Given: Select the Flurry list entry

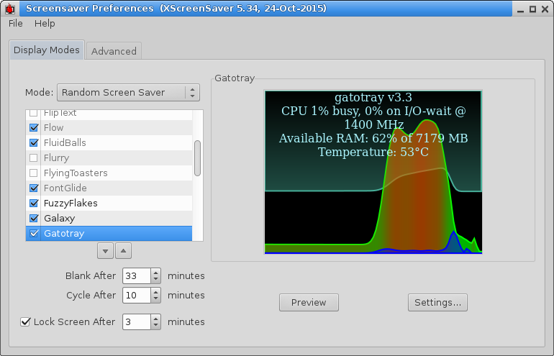Looking at the screenshot, I should coord(109,158).
